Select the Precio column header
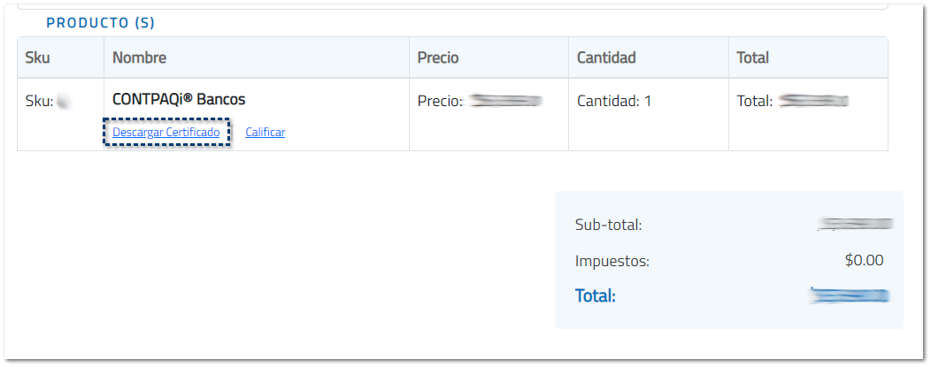This screenshot has width=931, height=367. (438, 57)
